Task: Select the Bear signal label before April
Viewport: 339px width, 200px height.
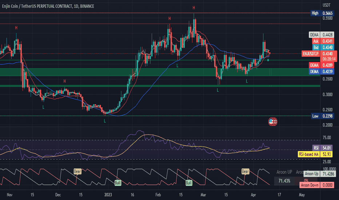Action: tap(245, 172)
